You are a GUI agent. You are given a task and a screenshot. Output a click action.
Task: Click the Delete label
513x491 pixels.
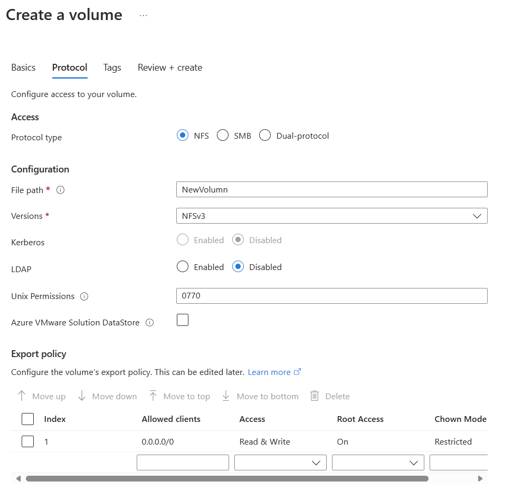tap(337, 397)
